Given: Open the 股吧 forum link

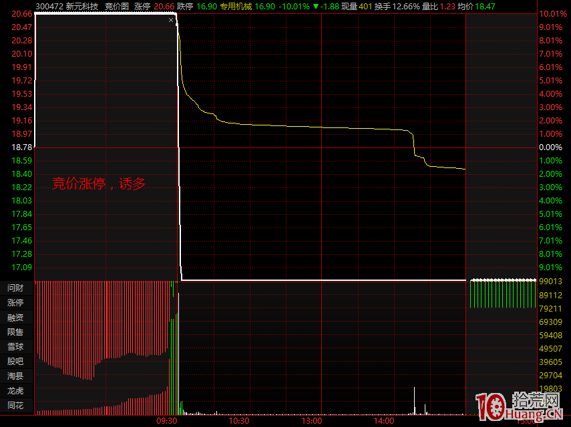Looking at the screenshot, I should pos(15,362).
